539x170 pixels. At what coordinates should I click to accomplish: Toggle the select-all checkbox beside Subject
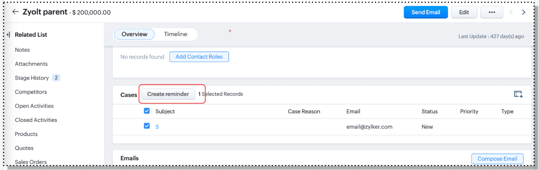147,111
